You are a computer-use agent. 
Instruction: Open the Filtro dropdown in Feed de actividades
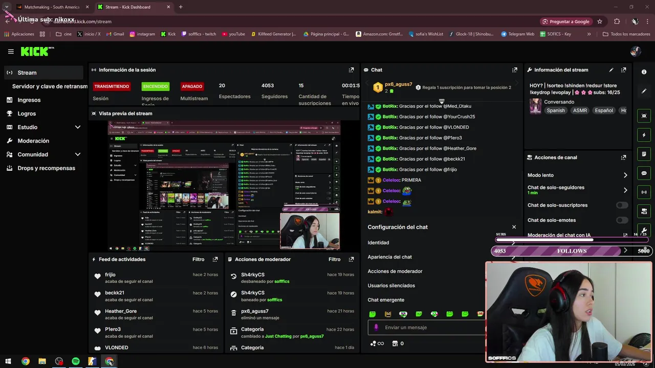pyautogui.click(x=199, y=259)
